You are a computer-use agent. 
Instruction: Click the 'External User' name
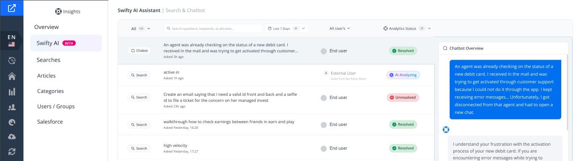343,73
